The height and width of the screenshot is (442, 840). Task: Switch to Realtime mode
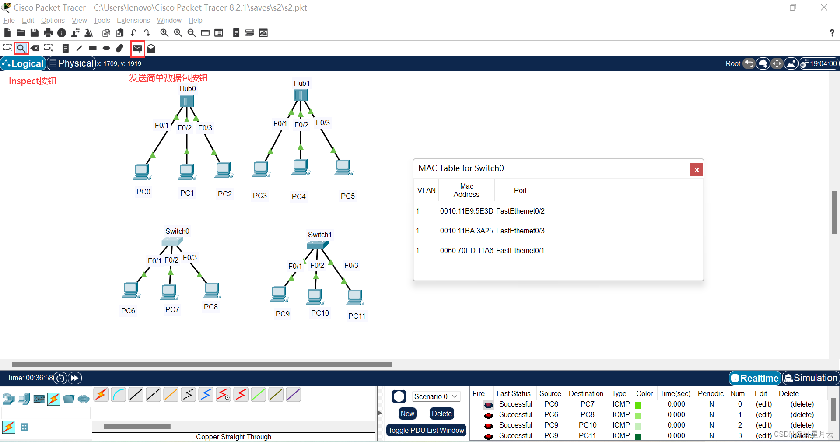[755, 378]
